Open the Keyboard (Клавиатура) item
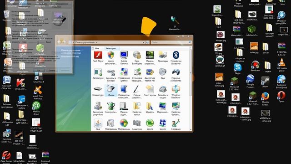The width and height of the screenshot is (291, 164). pyautogui.click(x=98, y=91)
